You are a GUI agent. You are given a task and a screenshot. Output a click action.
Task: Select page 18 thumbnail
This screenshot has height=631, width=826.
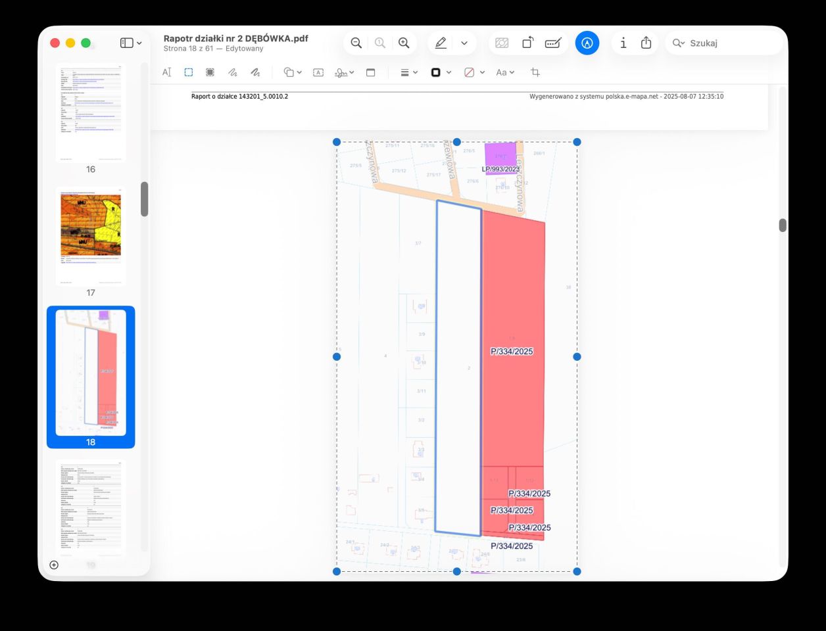(91, 373)
